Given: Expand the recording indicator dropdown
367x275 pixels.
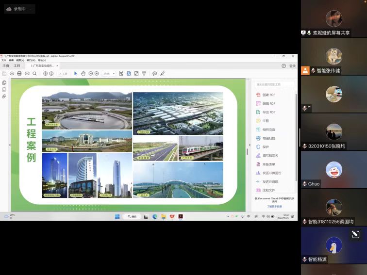Looking at the screenshot, I should pyautogui.click(x=32, y=9).
